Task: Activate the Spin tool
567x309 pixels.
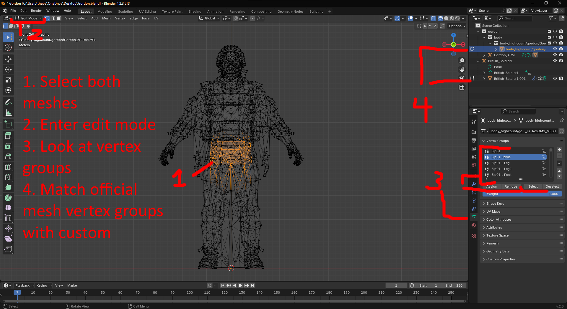Action: (x=8, y=198)
